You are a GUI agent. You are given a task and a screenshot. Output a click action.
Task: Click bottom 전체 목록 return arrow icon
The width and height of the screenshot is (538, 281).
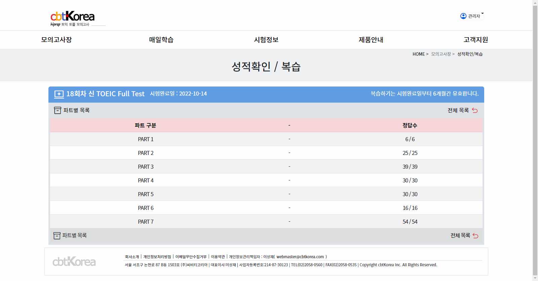[475, 236]
